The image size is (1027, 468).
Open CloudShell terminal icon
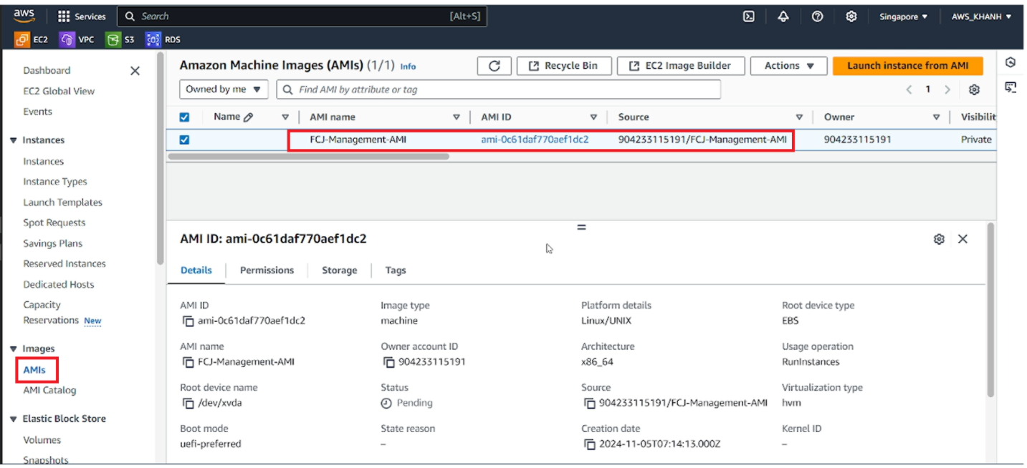(x=749, y=16)
